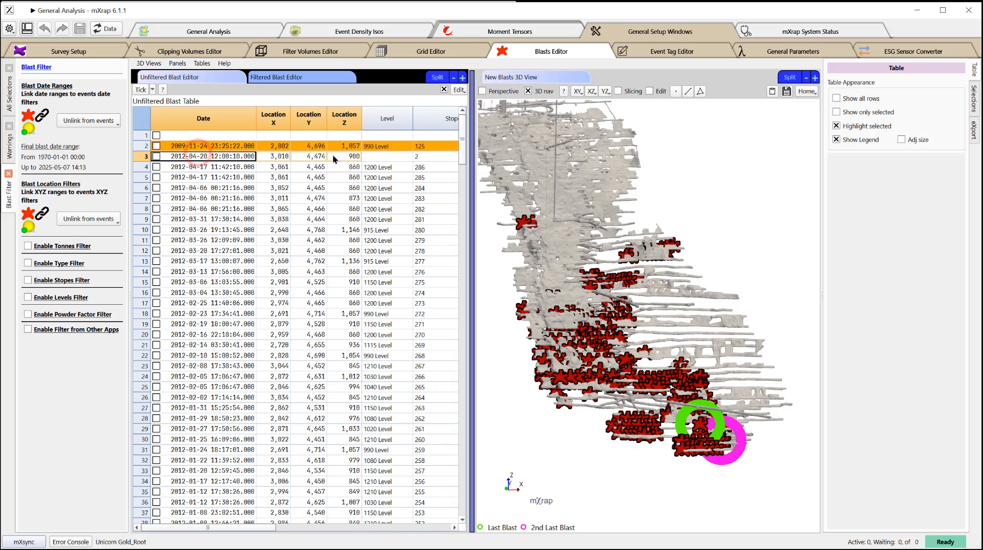Click the link icon under Blast Date Ranges

tap(42, 115)
